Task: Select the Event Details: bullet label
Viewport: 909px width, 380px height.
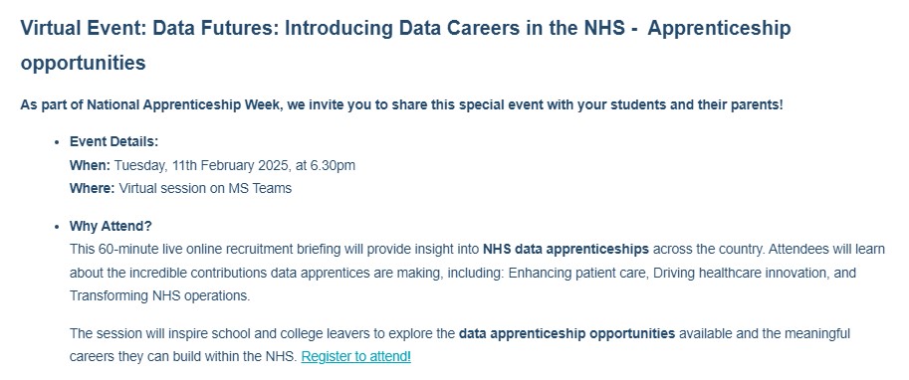Action: 114,141
